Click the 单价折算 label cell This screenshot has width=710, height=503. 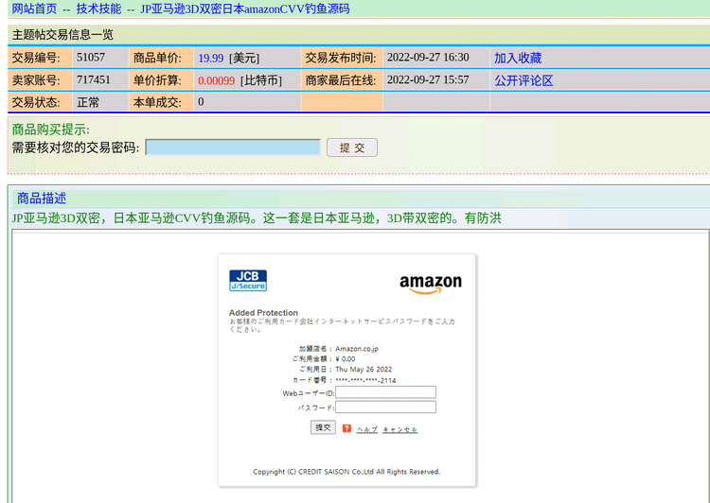tap(161, 80)
